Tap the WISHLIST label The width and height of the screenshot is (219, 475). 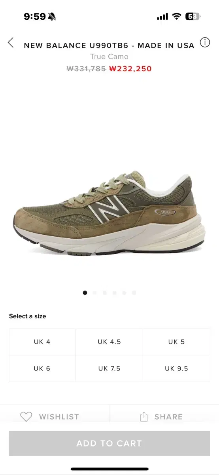coord(59,417)
